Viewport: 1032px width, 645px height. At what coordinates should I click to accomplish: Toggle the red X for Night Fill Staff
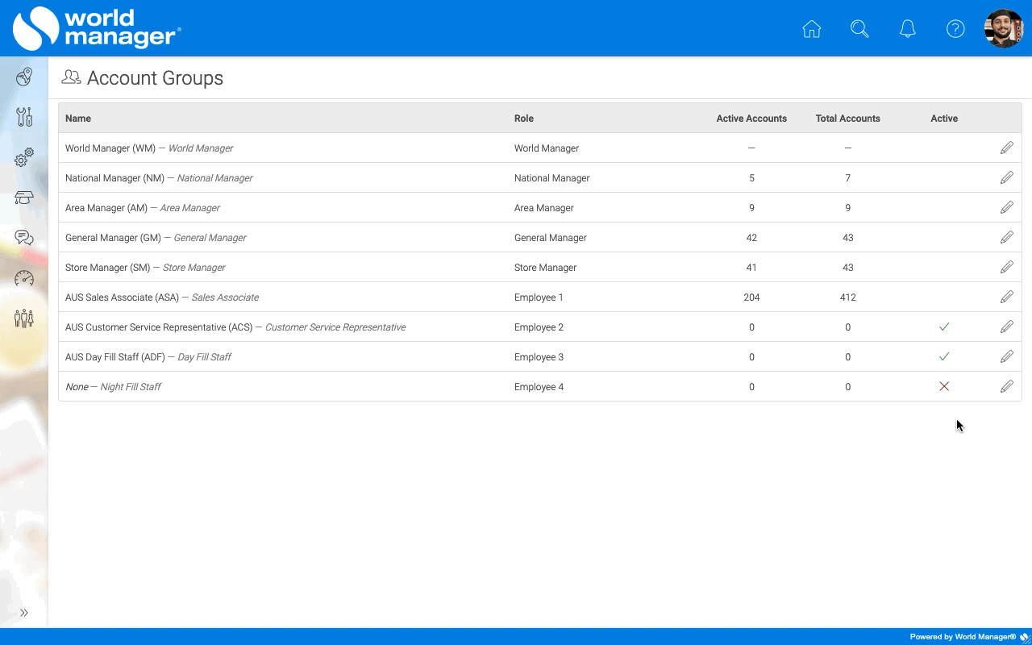pyautogui.click(x=944, y=387)
